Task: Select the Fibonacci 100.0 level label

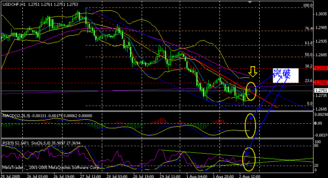Action: pos(308,5)
